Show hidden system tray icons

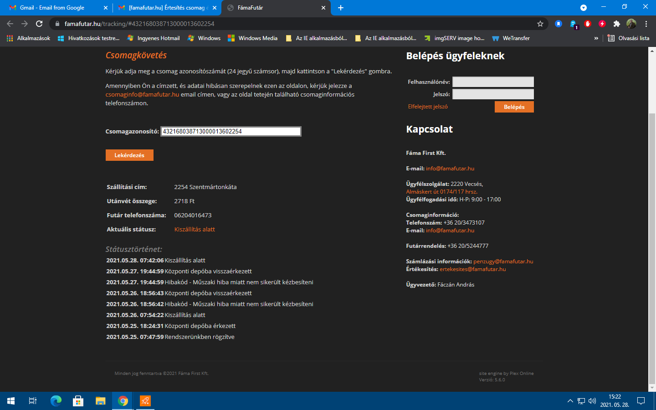point(570,401)
